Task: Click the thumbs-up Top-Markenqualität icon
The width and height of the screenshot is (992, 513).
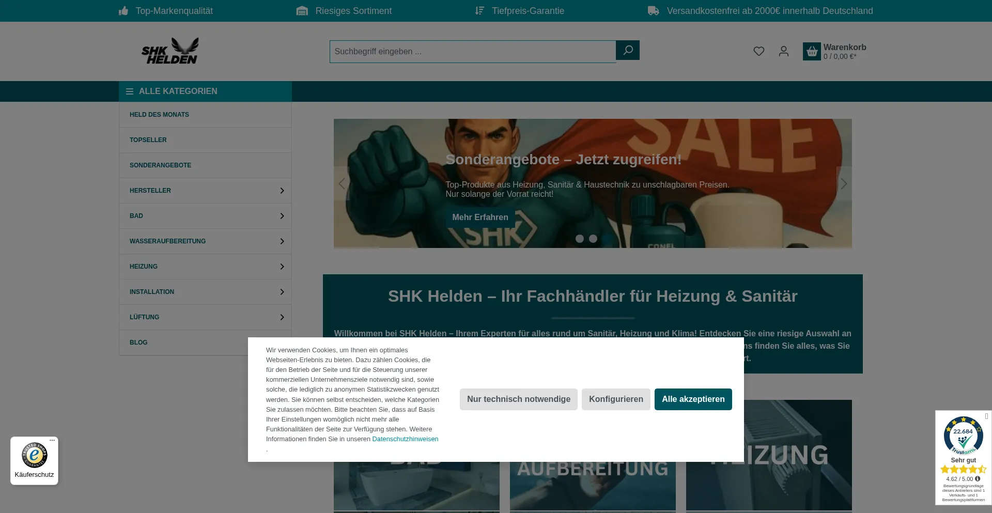Action: pos(123,11)
